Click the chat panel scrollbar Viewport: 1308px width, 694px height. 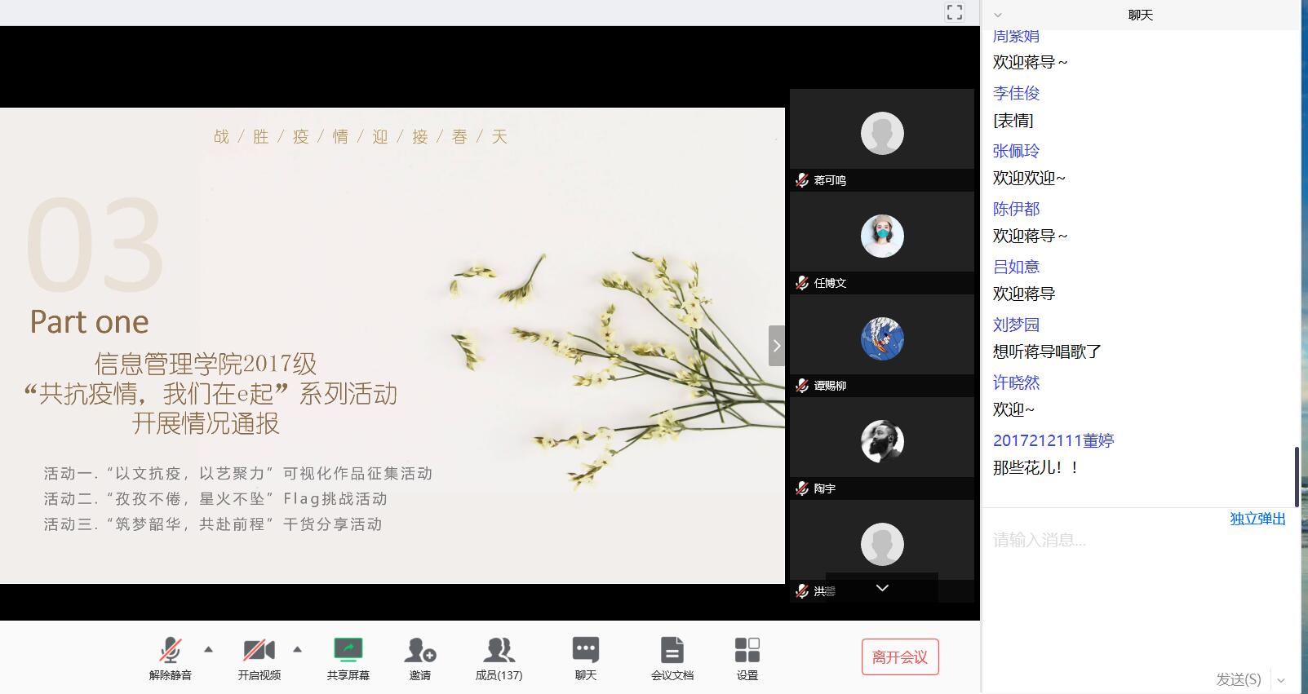pos(1297,476)
